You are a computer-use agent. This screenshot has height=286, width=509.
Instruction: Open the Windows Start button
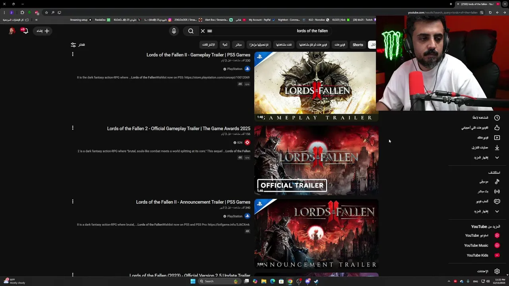(x=193, y=281)
